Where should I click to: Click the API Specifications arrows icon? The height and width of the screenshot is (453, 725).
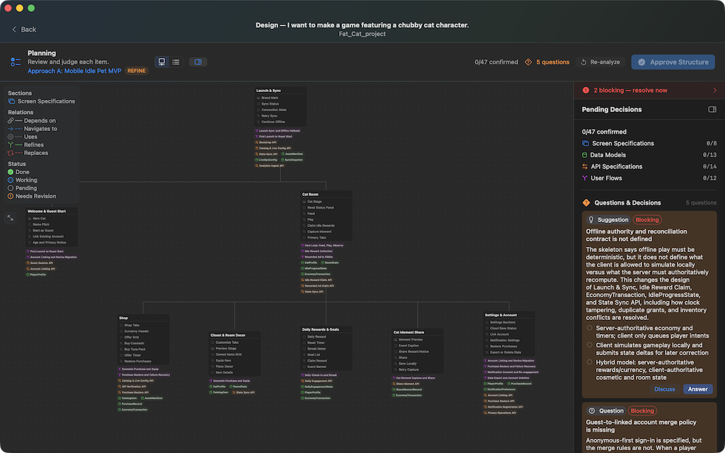585,166
